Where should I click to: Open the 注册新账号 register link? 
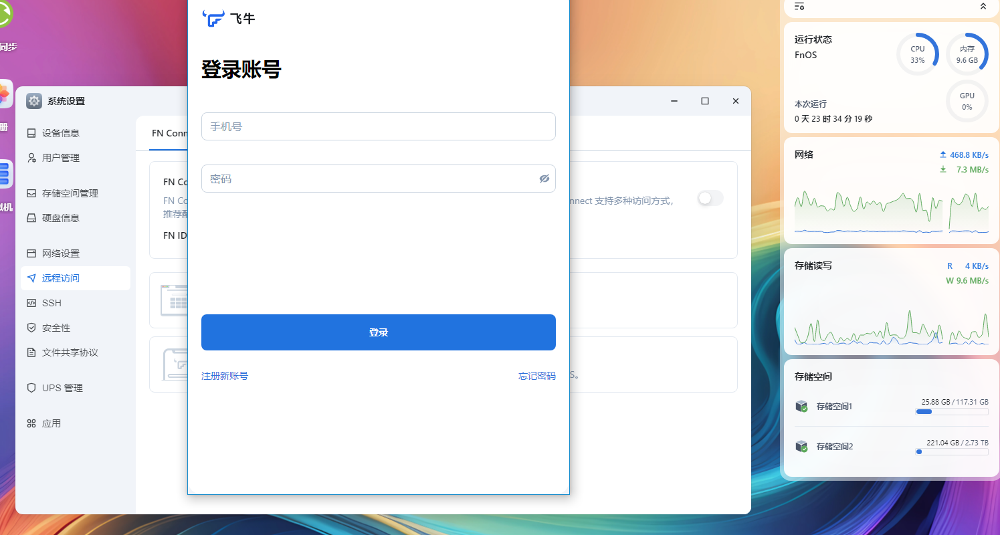(x=225, y=376)
